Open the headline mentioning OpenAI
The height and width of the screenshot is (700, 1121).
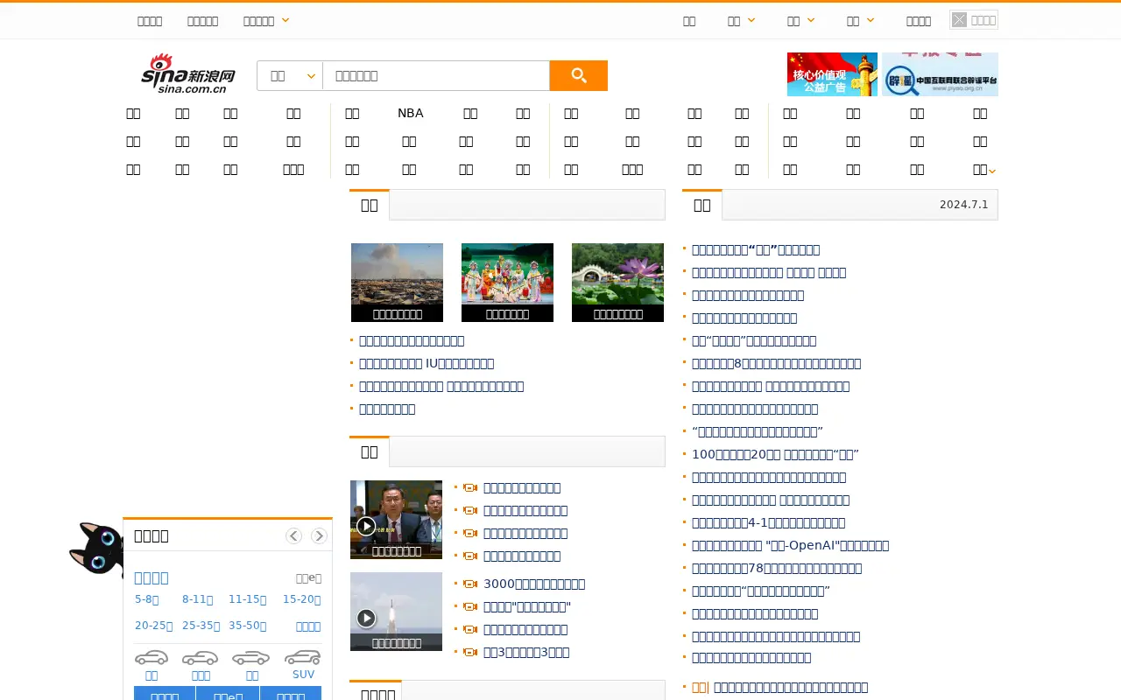click(x=790, y=545)
